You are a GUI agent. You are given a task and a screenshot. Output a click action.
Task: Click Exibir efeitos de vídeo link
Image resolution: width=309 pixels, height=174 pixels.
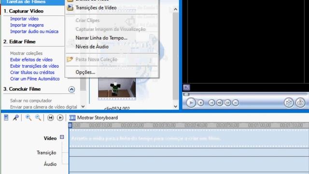click(31, 59)
